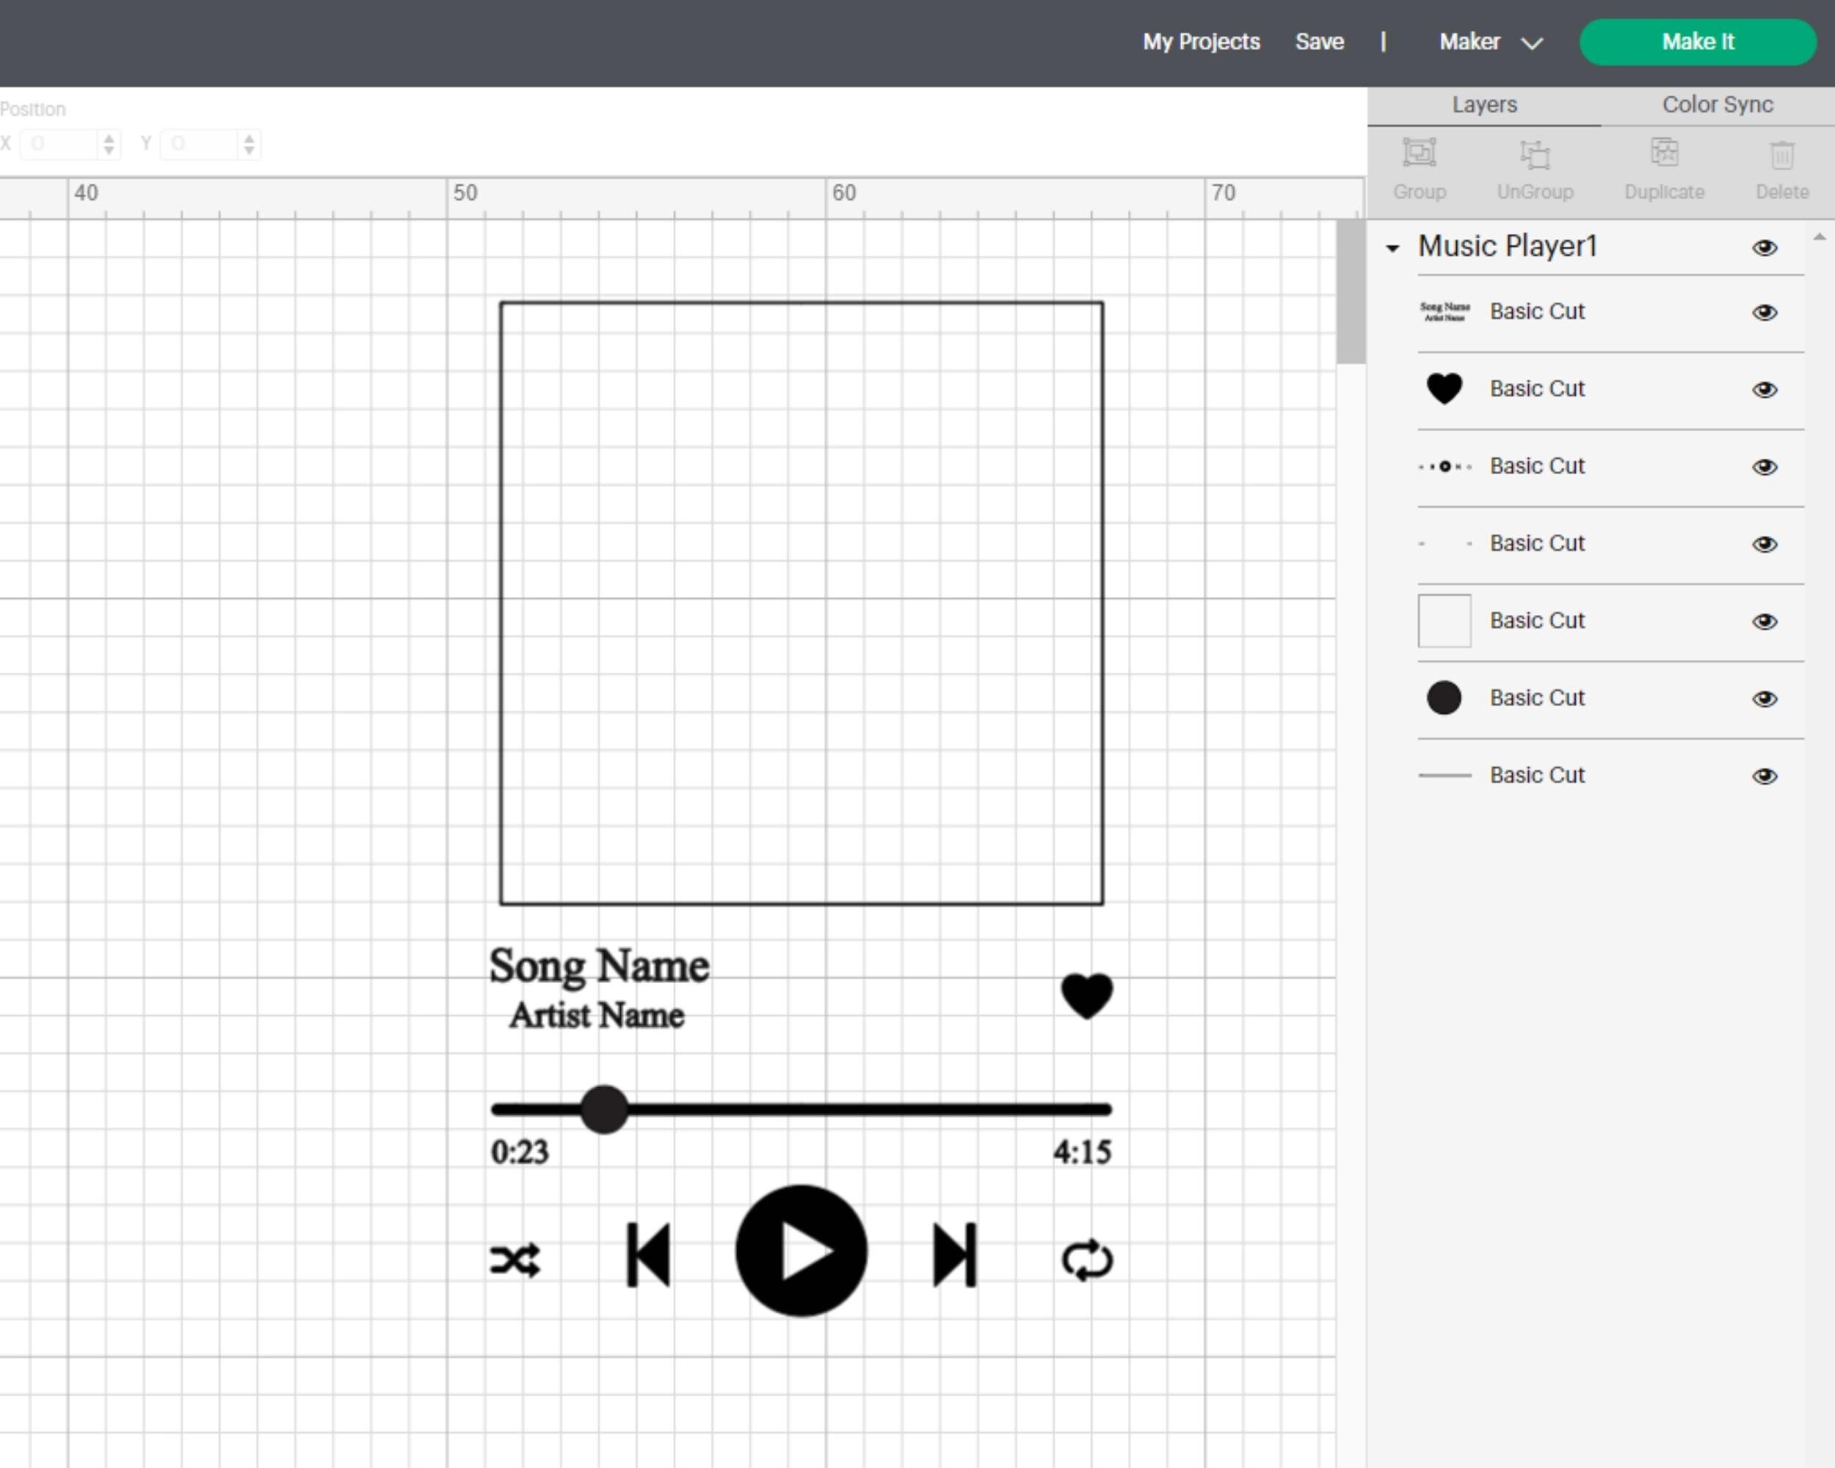Click the canvas vertical scrollbar thumb

(x=1351, y=292)
